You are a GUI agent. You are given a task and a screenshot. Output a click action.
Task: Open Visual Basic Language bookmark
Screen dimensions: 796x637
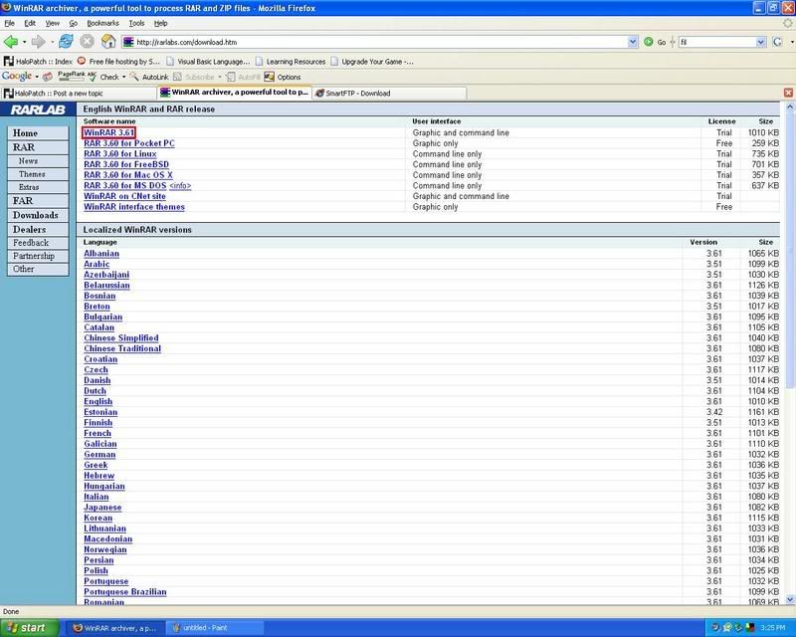click(208, 61)
